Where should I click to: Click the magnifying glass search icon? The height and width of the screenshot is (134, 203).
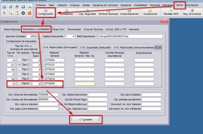pyautogui.click(x=11, y=13)
